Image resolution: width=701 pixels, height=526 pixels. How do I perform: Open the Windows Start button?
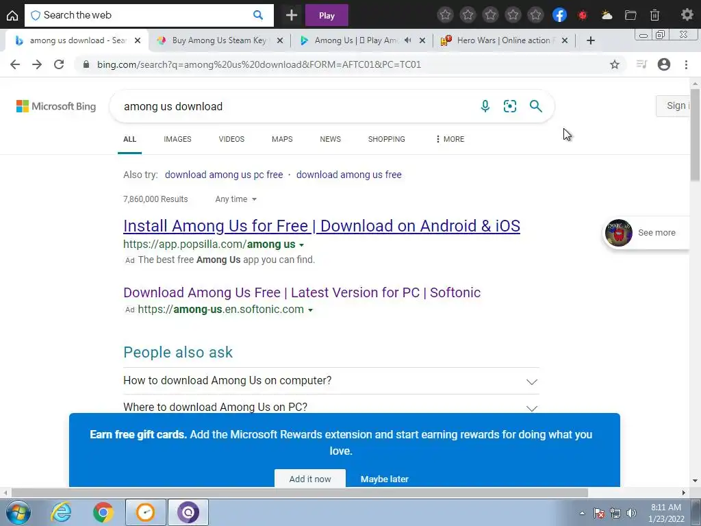pyautogui.click(x=18, y=512)
